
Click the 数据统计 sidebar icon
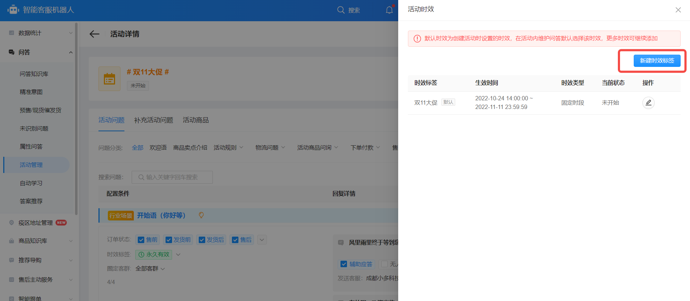(x=12, y=33)
